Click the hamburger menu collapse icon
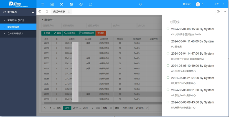 [43, 4]
